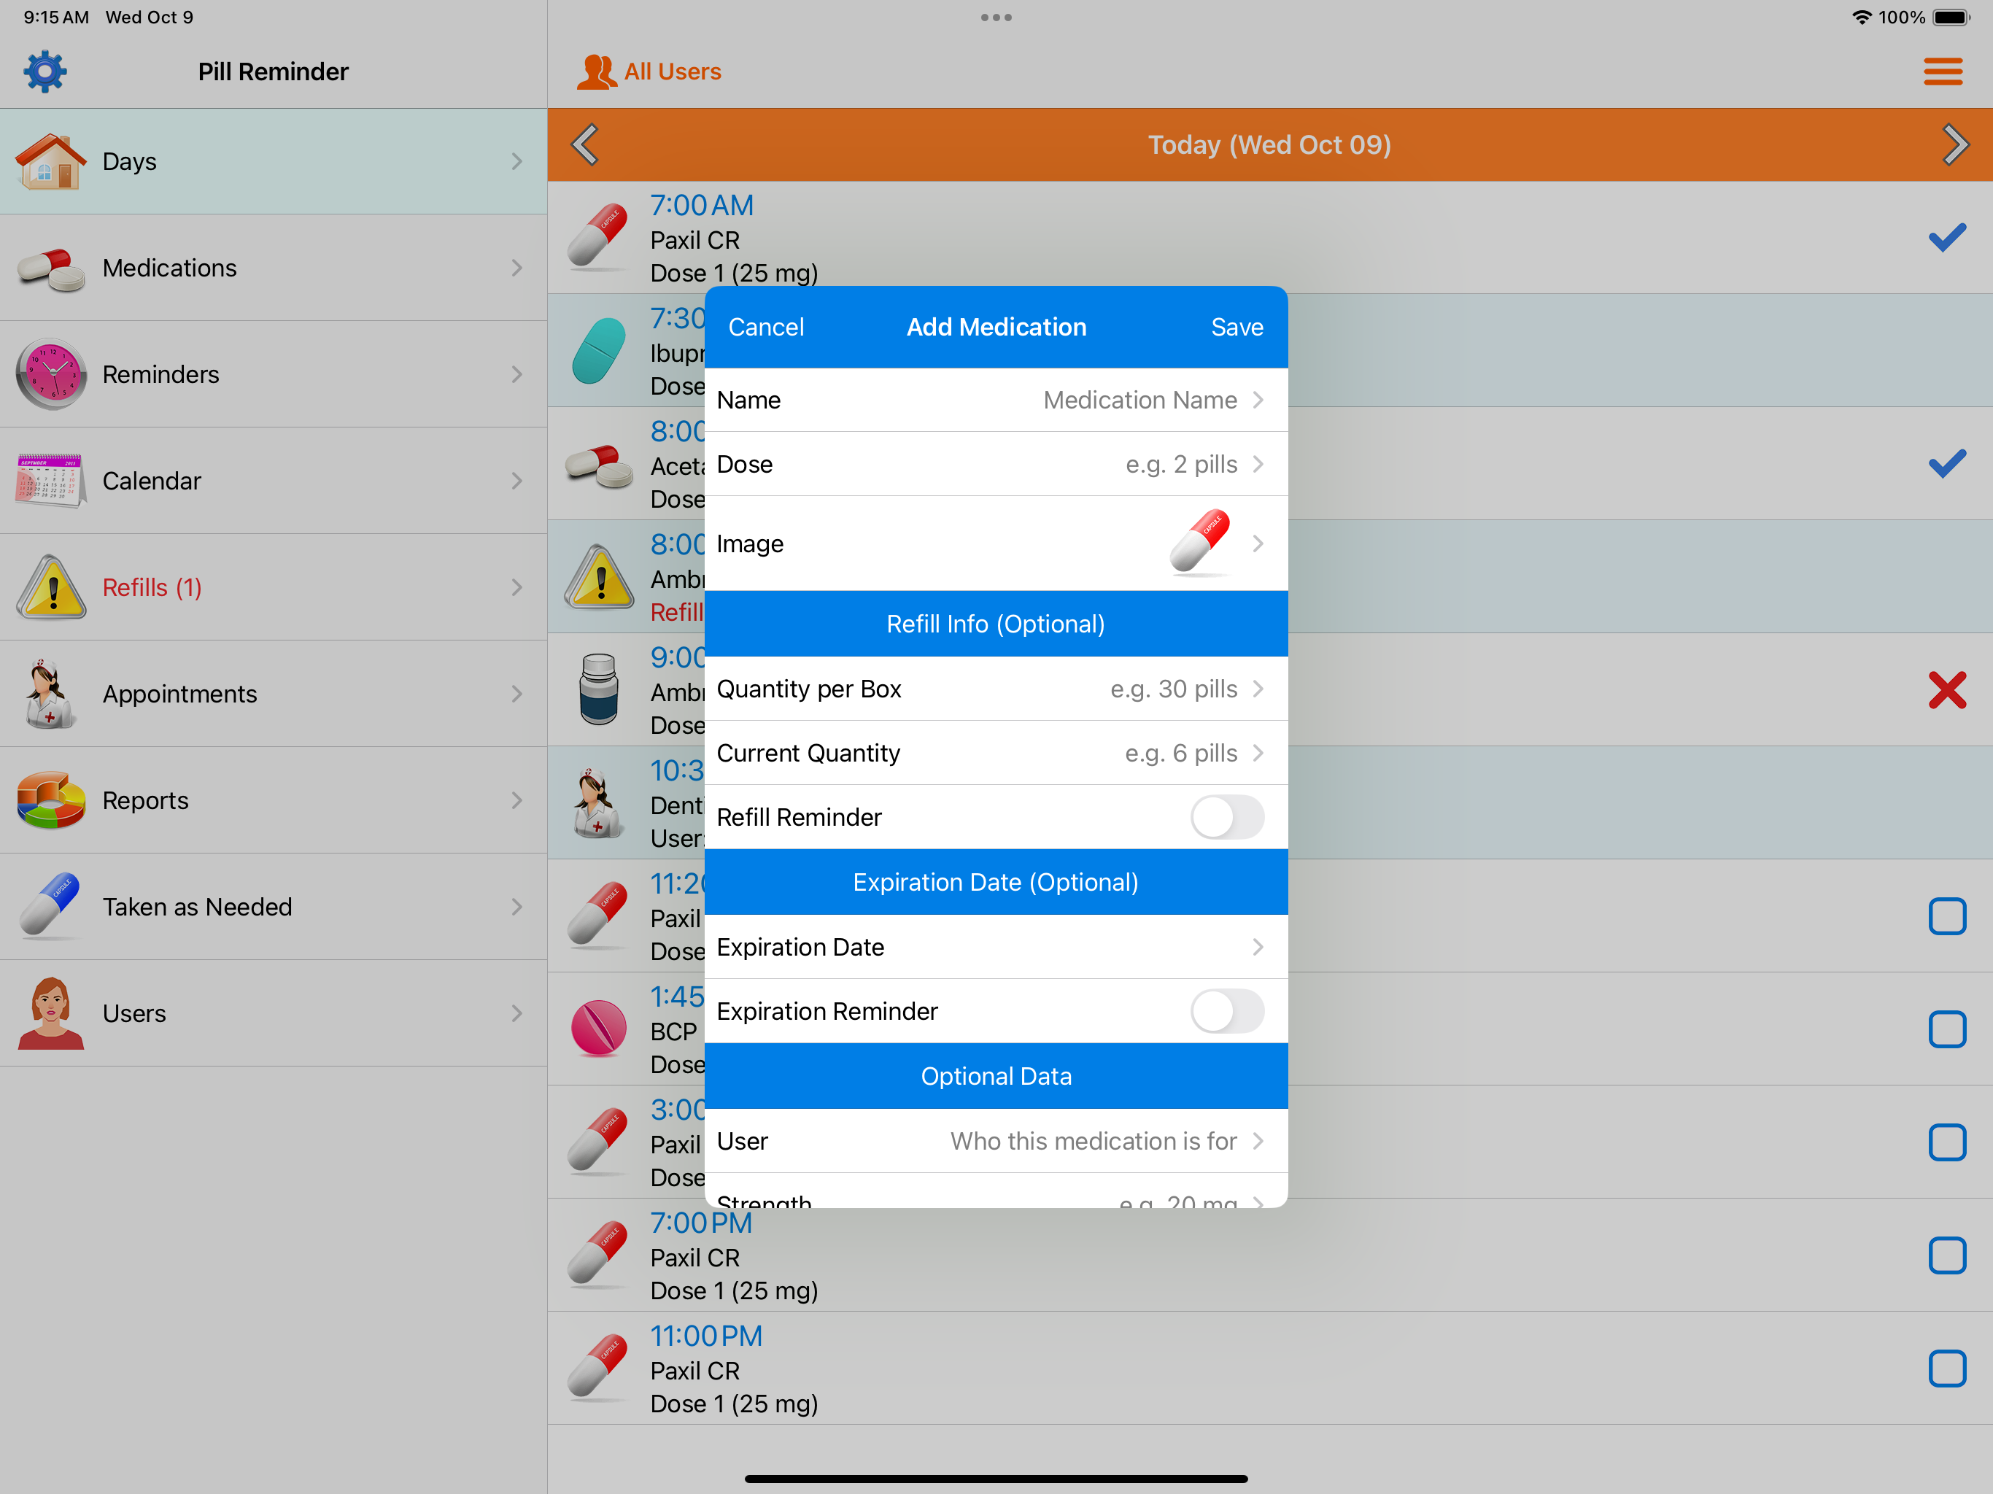
Task: Open Taken as Needed in sidebar
Action: (273, 905)
